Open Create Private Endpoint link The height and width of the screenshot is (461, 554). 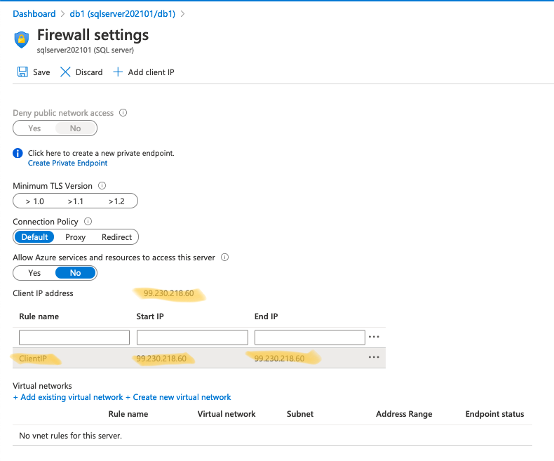pos(67,163)
